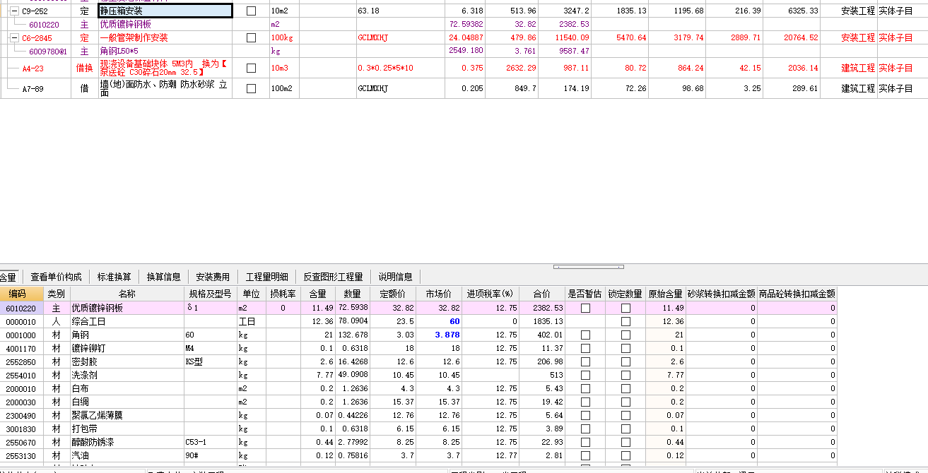Viewport: 928px width, 473px height.
Task: Open the 换算信息 tab
Action: [163, 277]
